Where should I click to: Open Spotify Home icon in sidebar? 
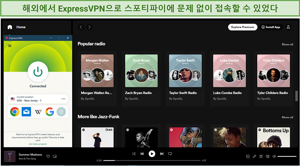(10, 27)
